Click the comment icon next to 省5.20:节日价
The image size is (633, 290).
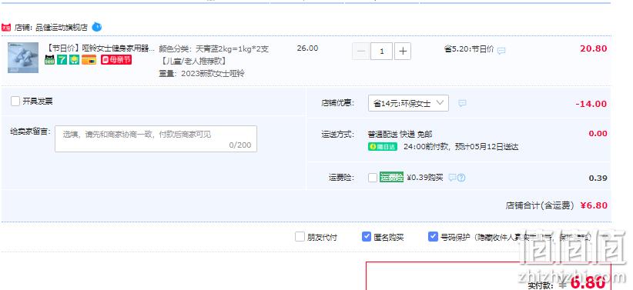[x=501, y=51]
